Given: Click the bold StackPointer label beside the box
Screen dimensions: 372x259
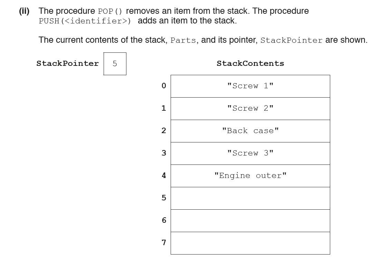Looking at the screenshot, I should pyautogui.click(x=67, y=63).
